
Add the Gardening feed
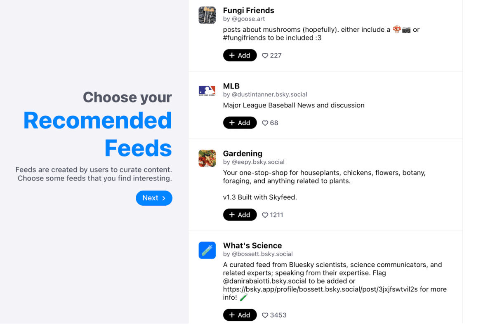pos(240,215)
